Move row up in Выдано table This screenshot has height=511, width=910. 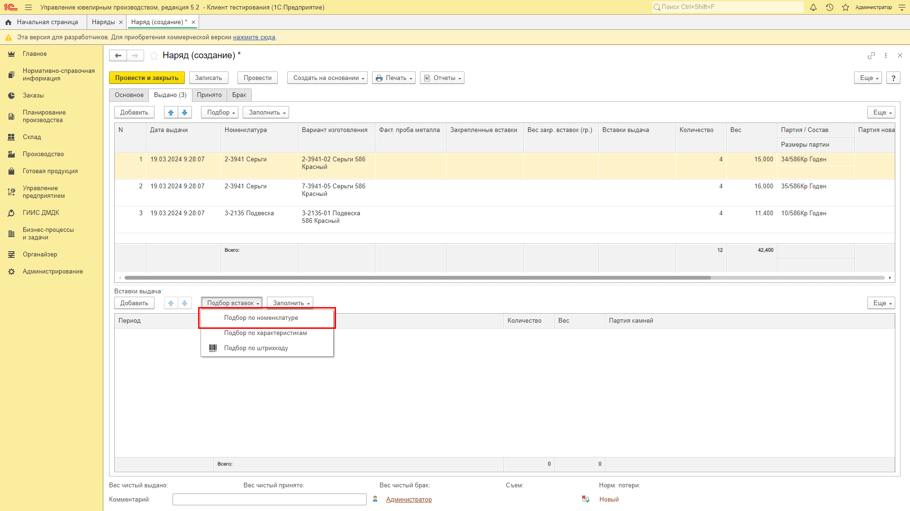click(171, 113)
